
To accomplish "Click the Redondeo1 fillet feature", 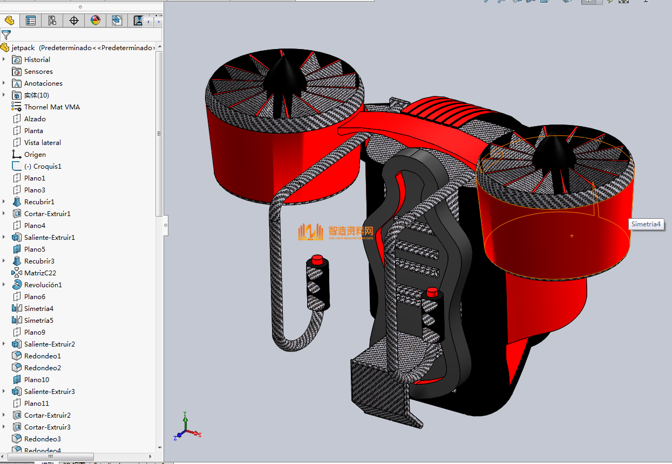I will 42,356.
